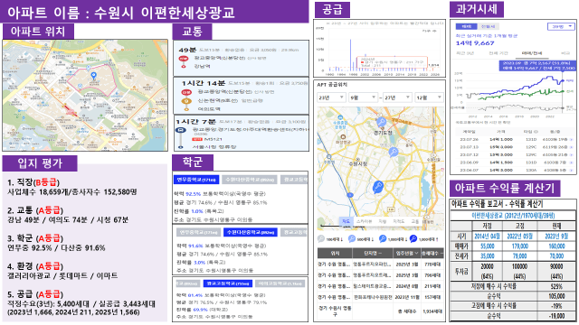
Task: Click the blue location pin on the apartment map
Action: (x=94, y=76)
